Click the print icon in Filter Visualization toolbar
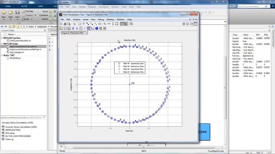 (65, 24)
